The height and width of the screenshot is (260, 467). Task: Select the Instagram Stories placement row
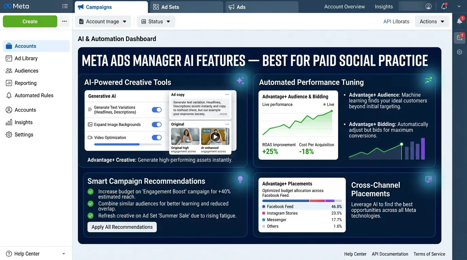[x=302, y=213]
